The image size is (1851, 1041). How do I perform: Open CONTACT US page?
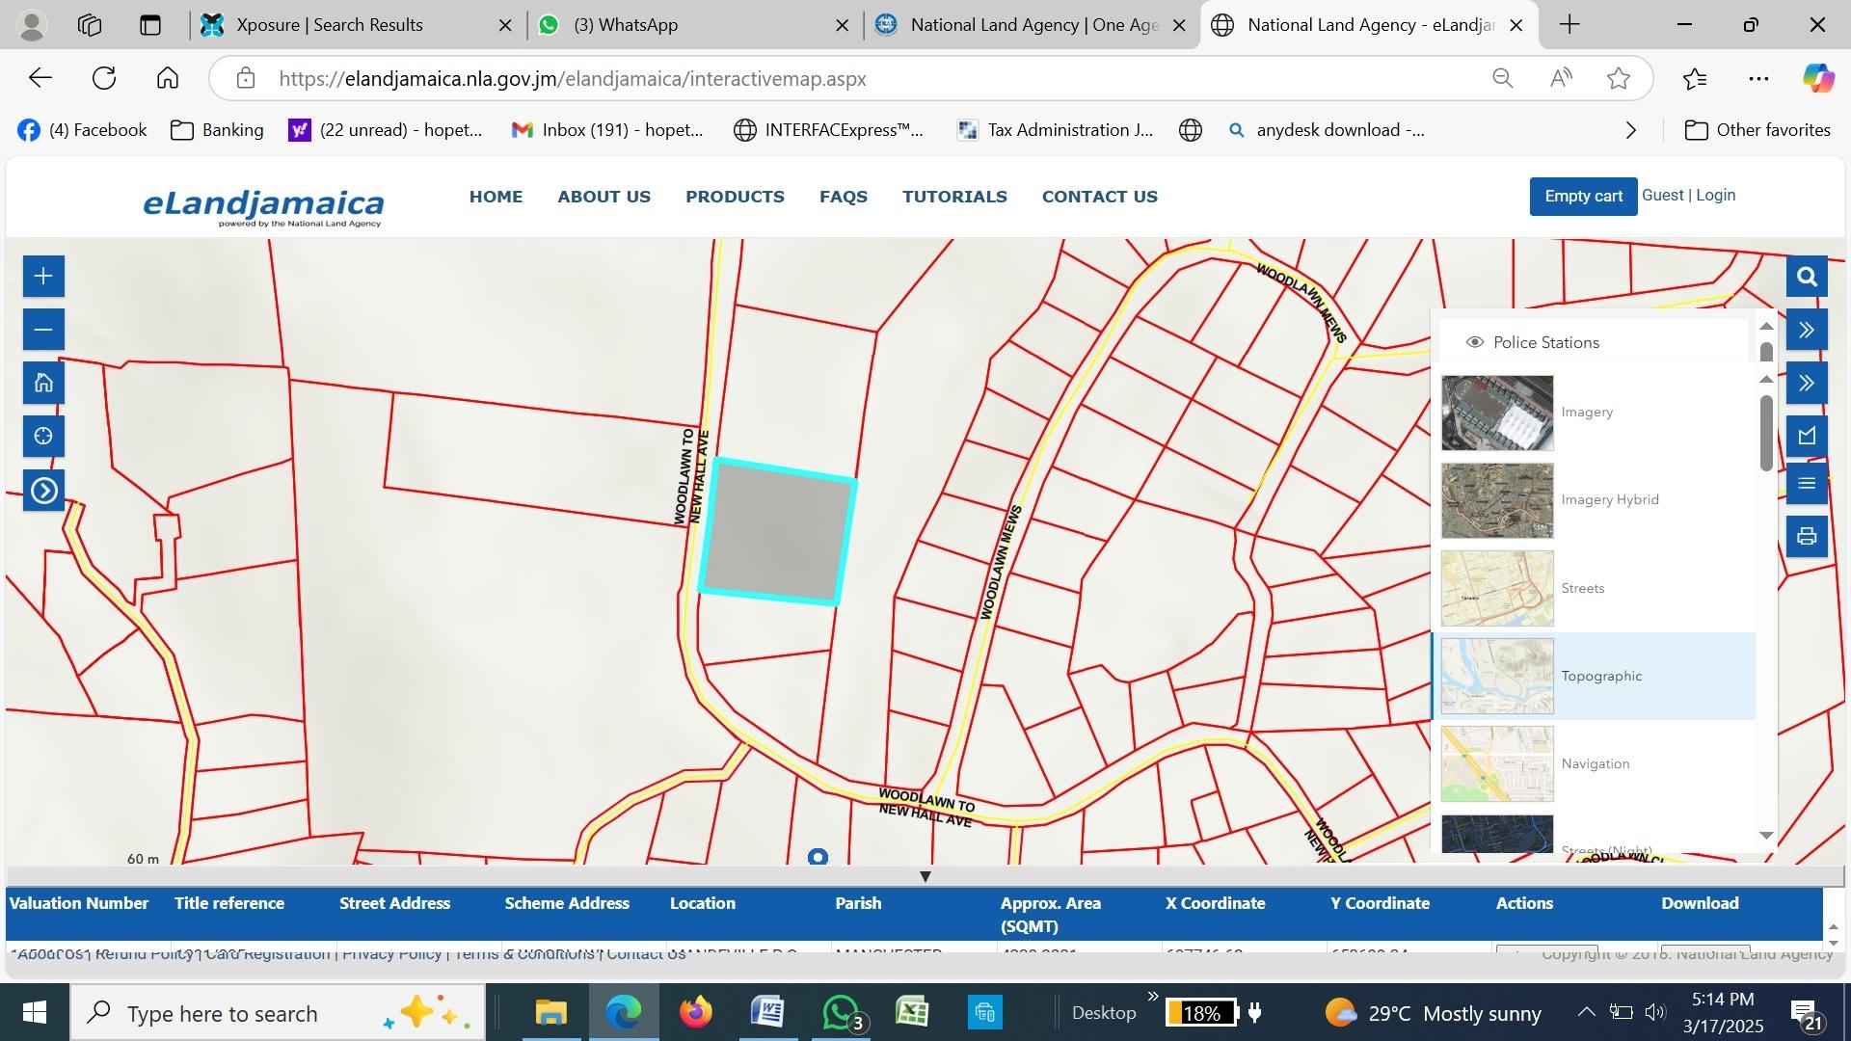(x=1100, y=197)
